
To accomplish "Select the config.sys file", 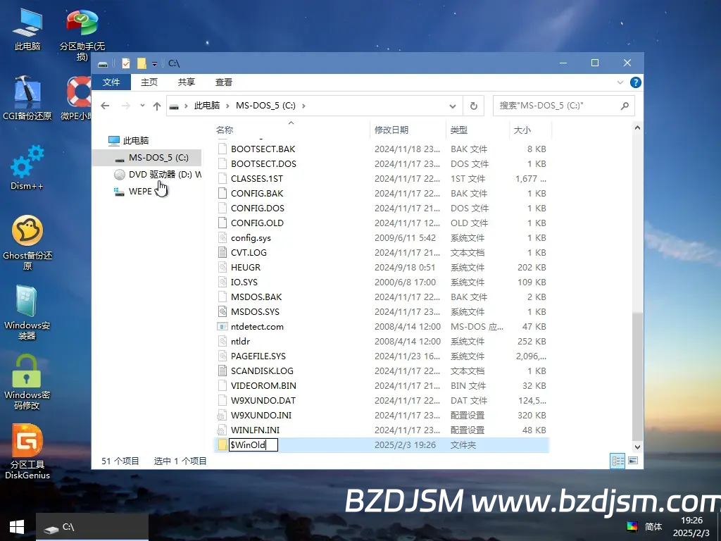I will pos(251,238).
